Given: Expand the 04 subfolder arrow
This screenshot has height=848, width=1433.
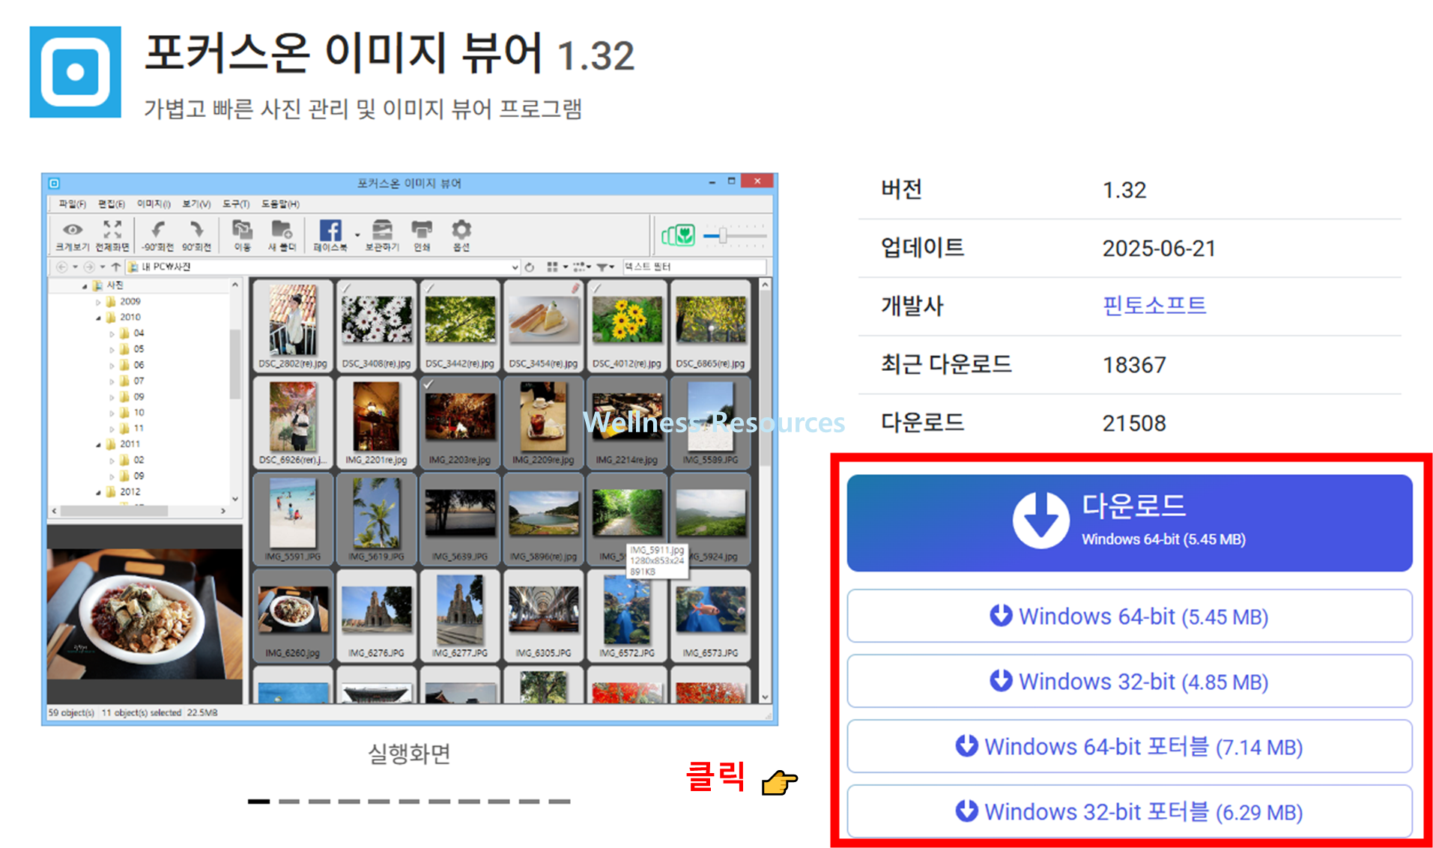Looking at the screenshot, I should [112, 333].
